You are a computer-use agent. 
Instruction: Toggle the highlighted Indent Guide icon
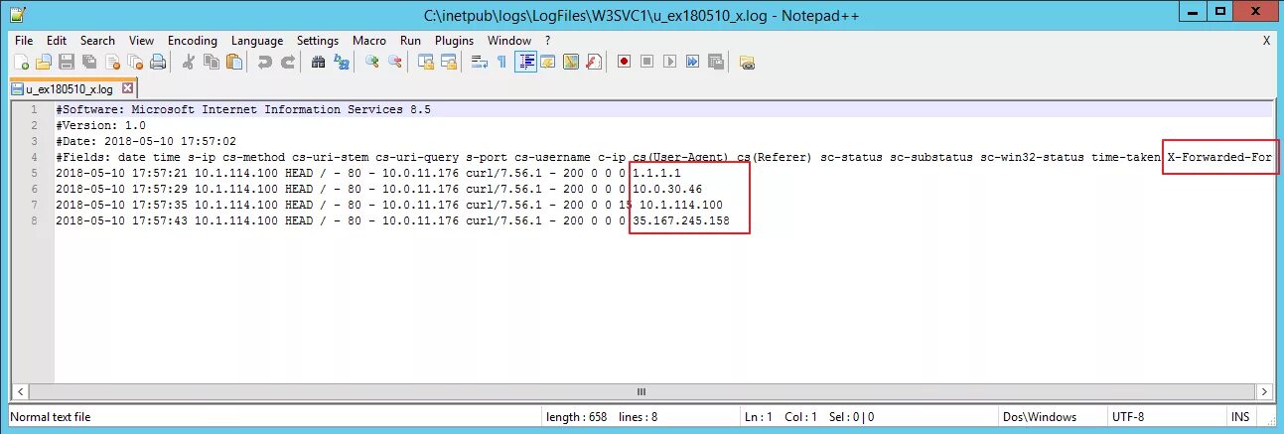[x=525, y=62]
